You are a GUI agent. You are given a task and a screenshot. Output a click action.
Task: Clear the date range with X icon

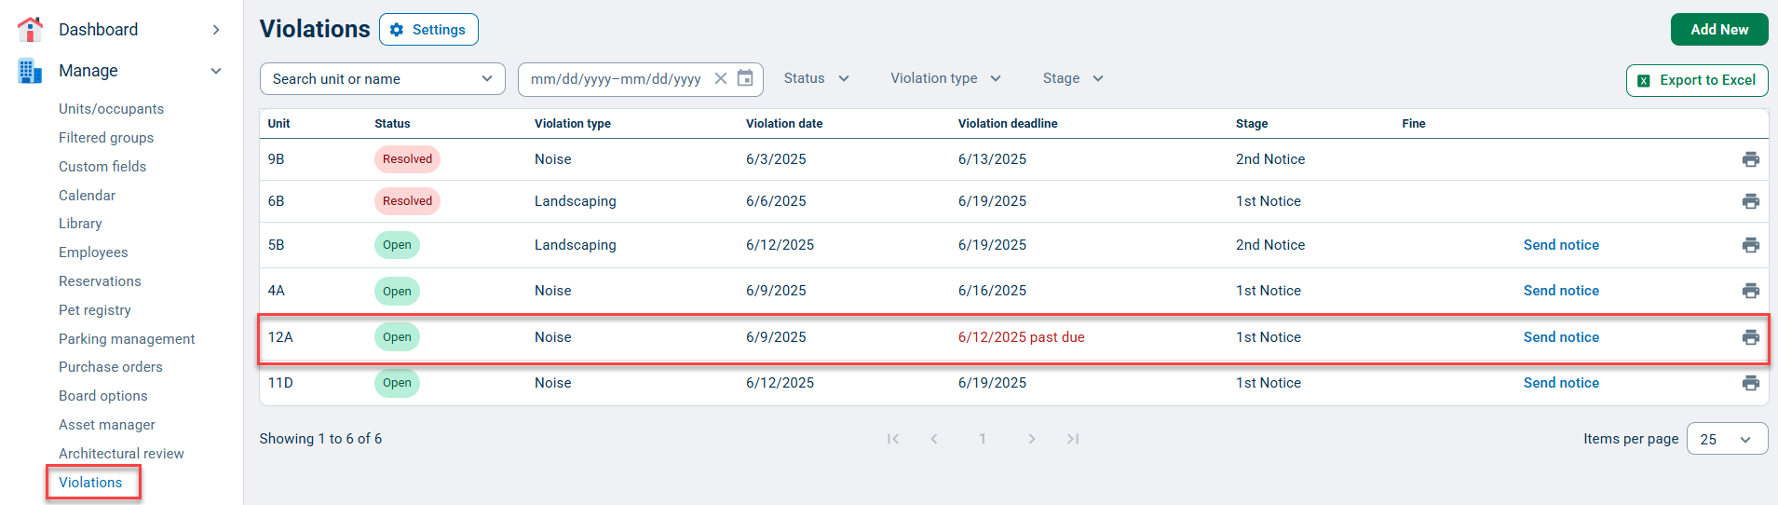pyautogui.click(x=720, y=78)
